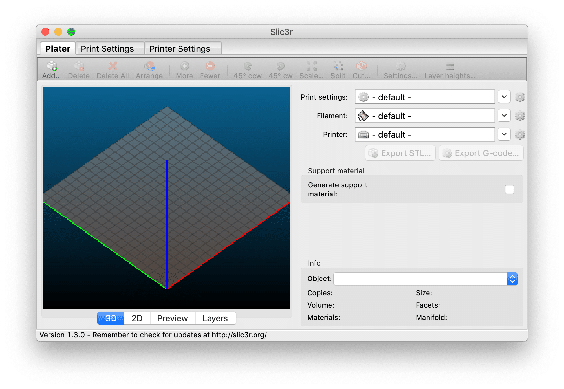
Task: Click the Add object toolbar icon
Action: tap(52, 66)
